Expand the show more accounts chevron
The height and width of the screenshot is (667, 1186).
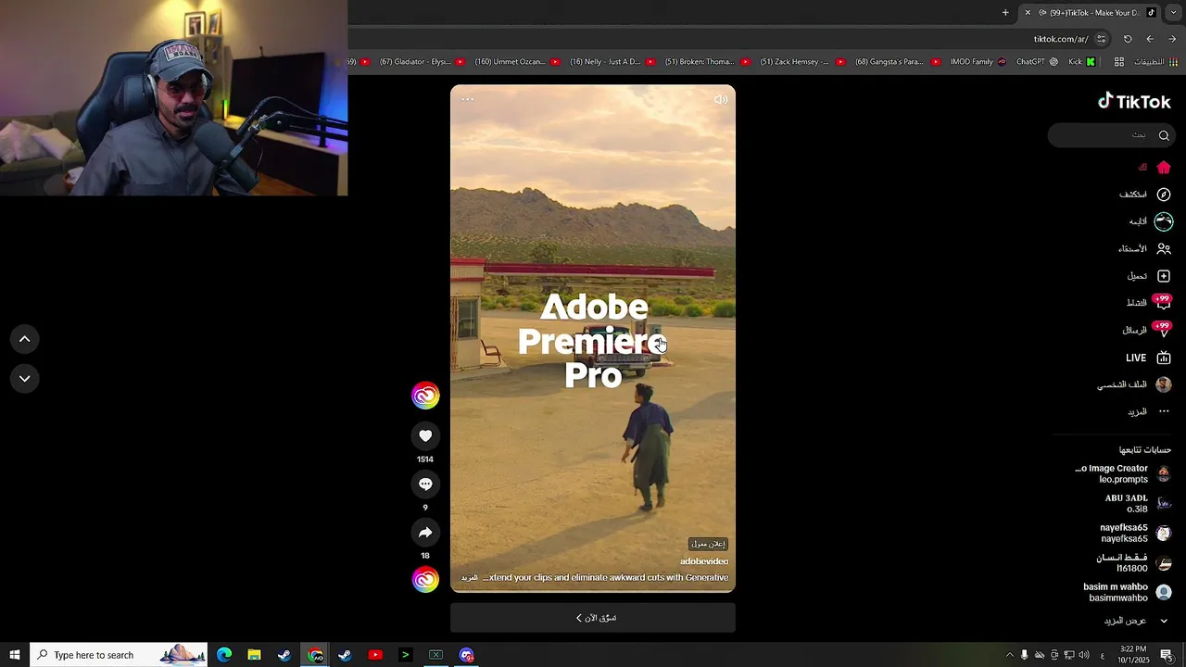pyautogui.click(x=1164, y=621)
